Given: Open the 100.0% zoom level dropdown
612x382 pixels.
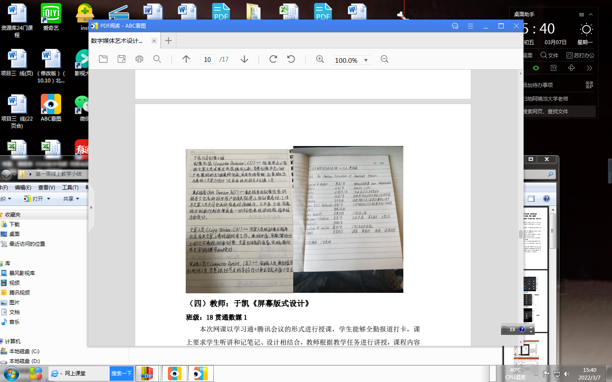Looking at the screenshot, I should tap(365, 60).
